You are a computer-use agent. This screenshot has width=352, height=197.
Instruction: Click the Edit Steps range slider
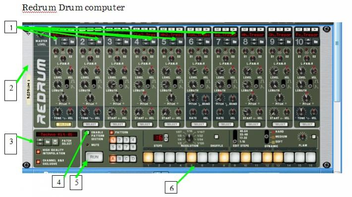pos(235,136)
